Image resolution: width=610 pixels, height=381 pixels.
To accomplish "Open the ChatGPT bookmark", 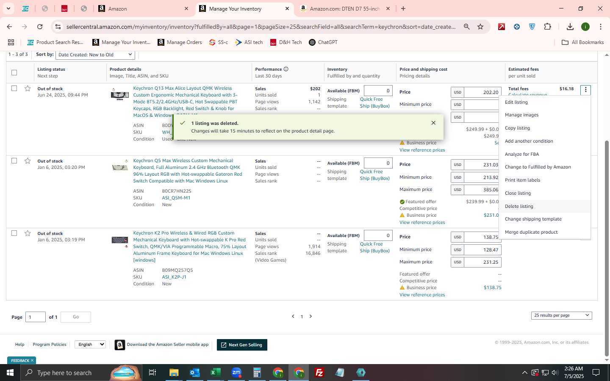I will tap(323, 42).
